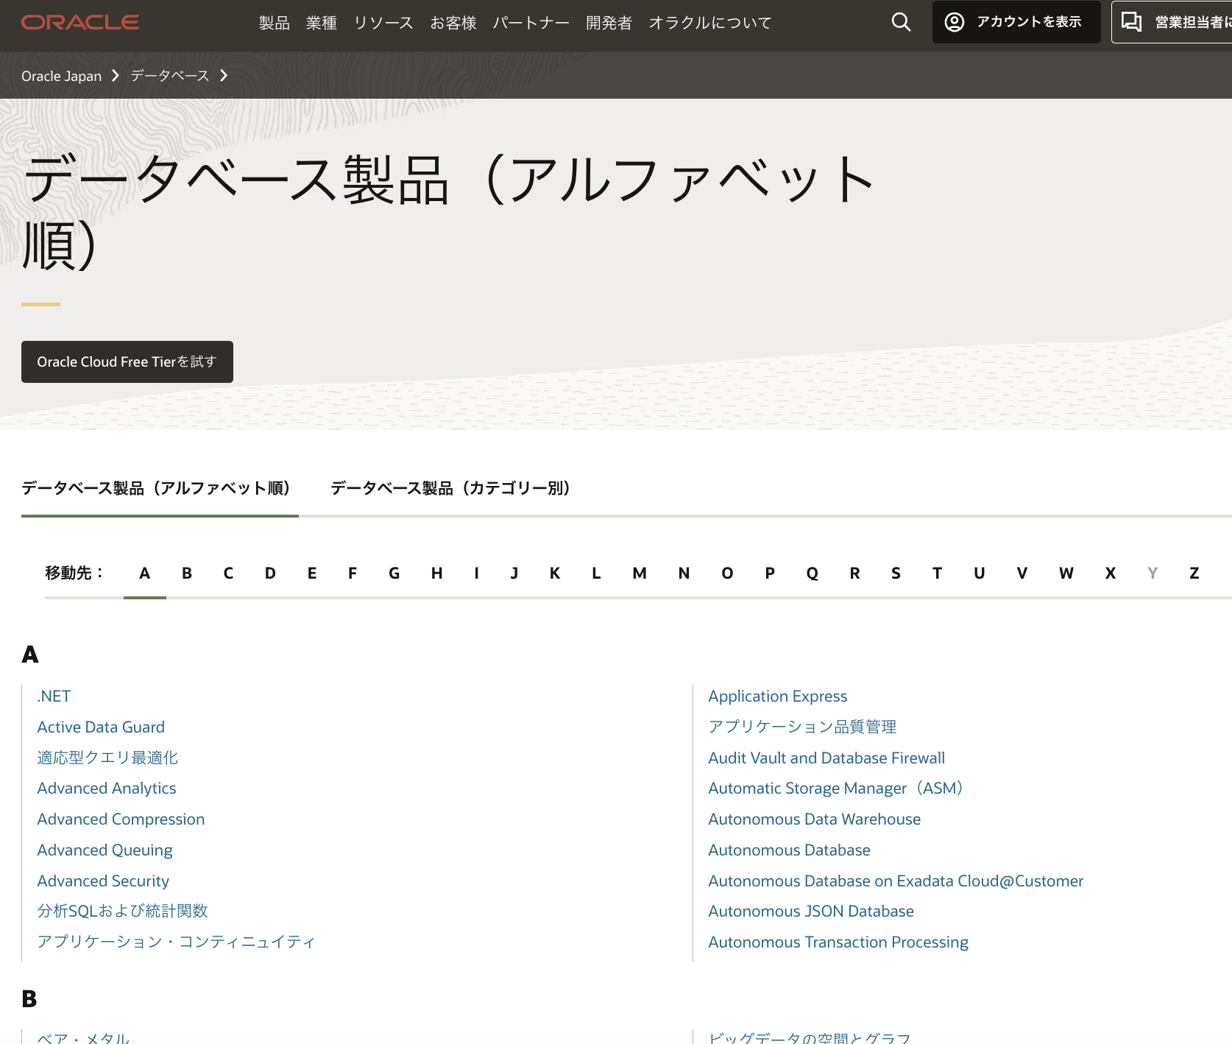Open the .NET product link
1232x1044 pixels.
point(53,696)
